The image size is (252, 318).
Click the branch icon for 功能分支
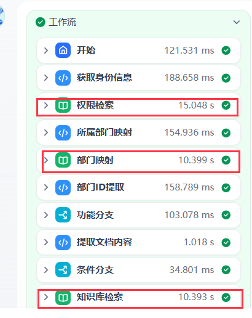(63, 215)
